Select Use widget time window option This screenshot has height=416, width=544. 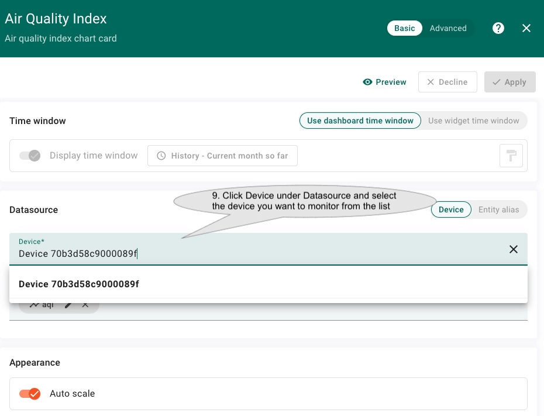[473, 121]
